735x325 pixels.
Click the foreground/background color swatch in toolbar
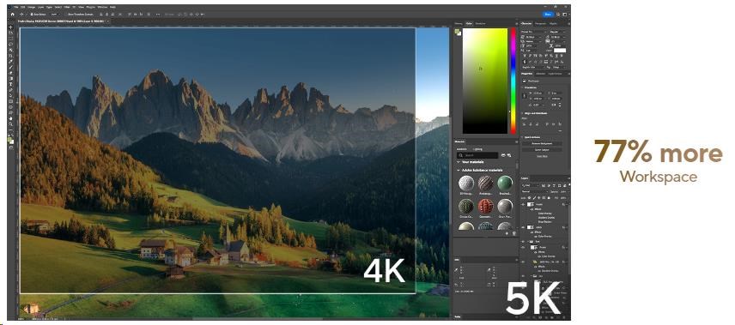click(x=11, y=140)
